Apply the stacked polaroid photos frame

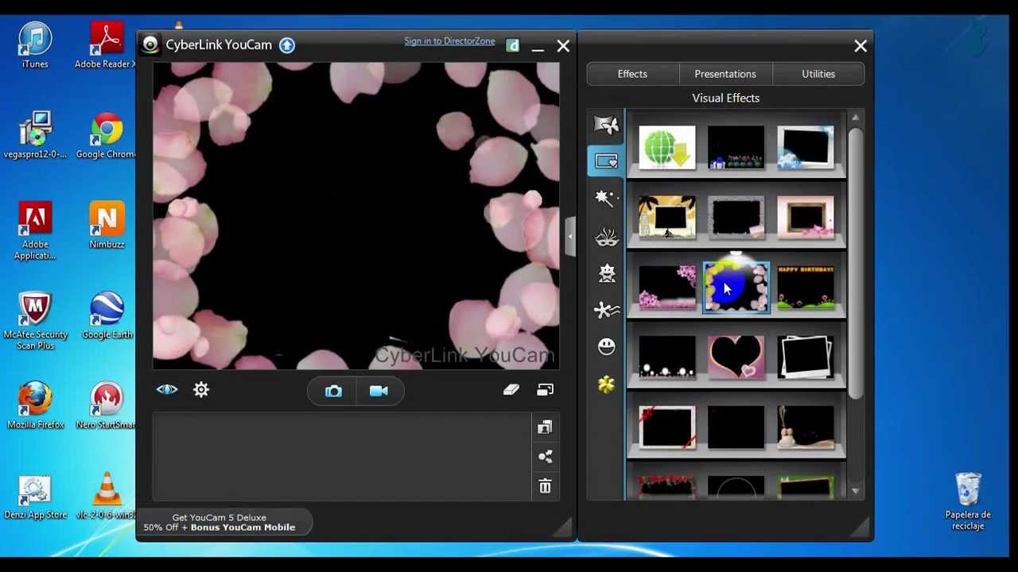806,357
